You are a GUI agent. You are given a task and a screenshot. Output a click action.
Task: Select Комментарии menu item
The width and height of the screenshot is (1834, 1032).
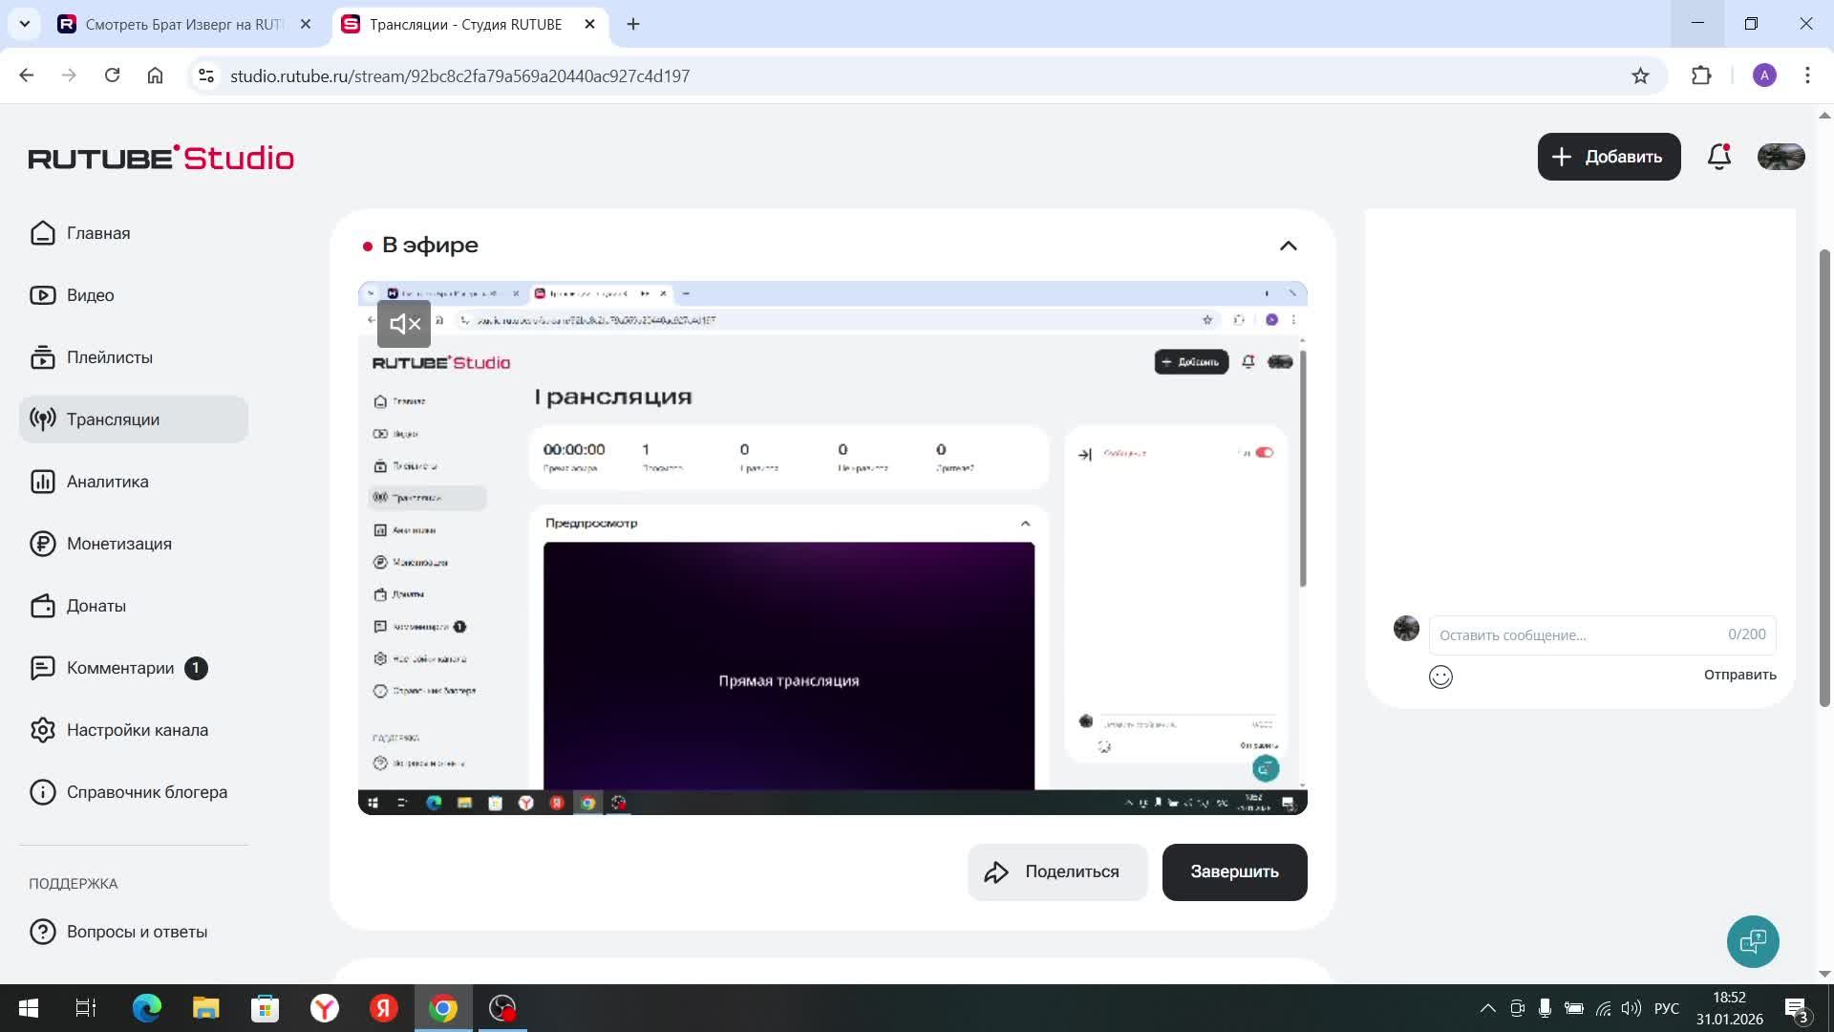[x=119, y=668]
